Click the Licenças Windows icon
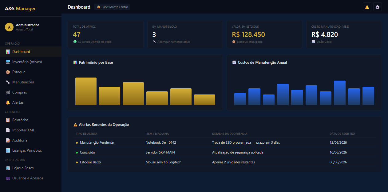This screenshot has height=192, width=388. click(x=8, y=150)
